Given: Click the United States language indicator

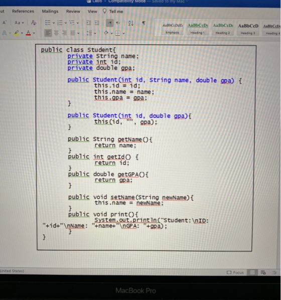Looking at the screenshot, I should [12, 271].
